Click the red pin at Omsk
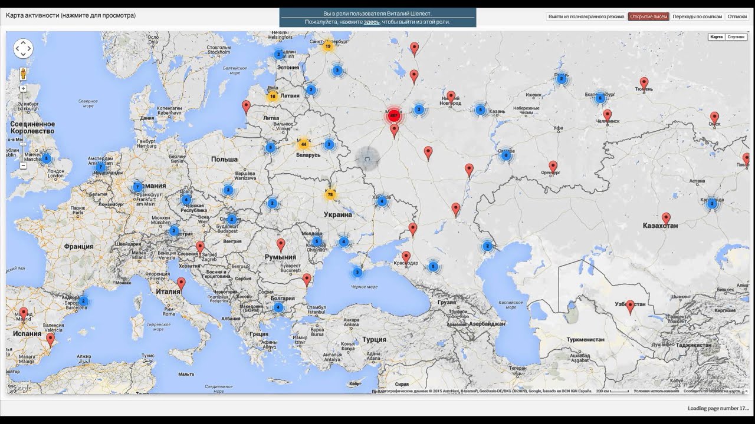 click(714, 118)
